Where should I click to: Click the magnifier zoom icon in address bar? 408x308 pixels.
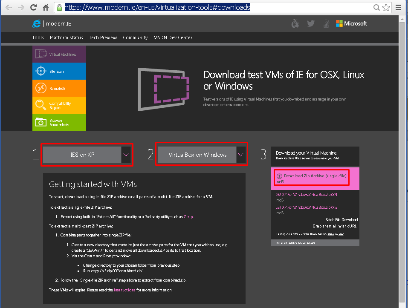(376, 7)
